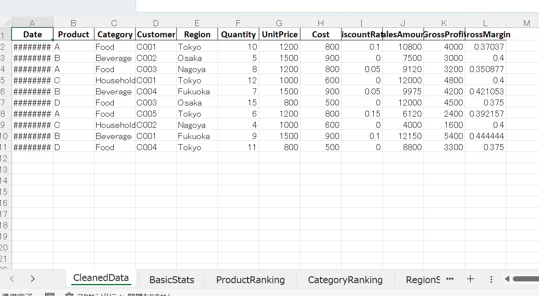Select the UnitPrice header cell
Image resolution: width=539 pixels, height=296 pixels.
pyautogui.click(x=279, y=34)
